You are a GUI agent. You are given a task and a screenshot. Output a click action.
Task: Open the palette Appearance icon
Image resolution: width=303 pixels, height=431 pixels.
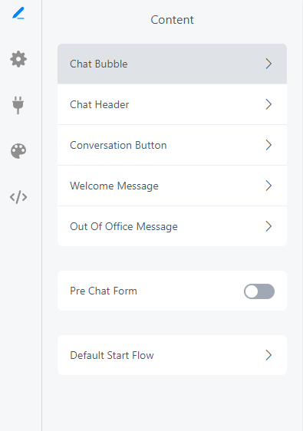pos(18,151)
